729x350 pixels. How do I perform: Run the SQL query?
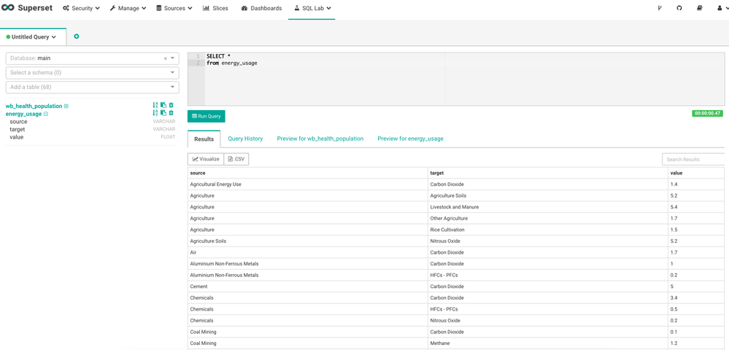click(x=207, y=116)
